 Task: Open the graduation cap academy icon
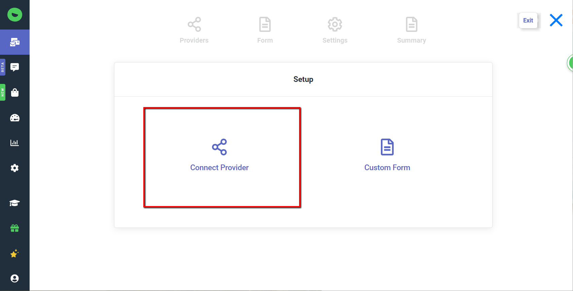coord(15,203)
